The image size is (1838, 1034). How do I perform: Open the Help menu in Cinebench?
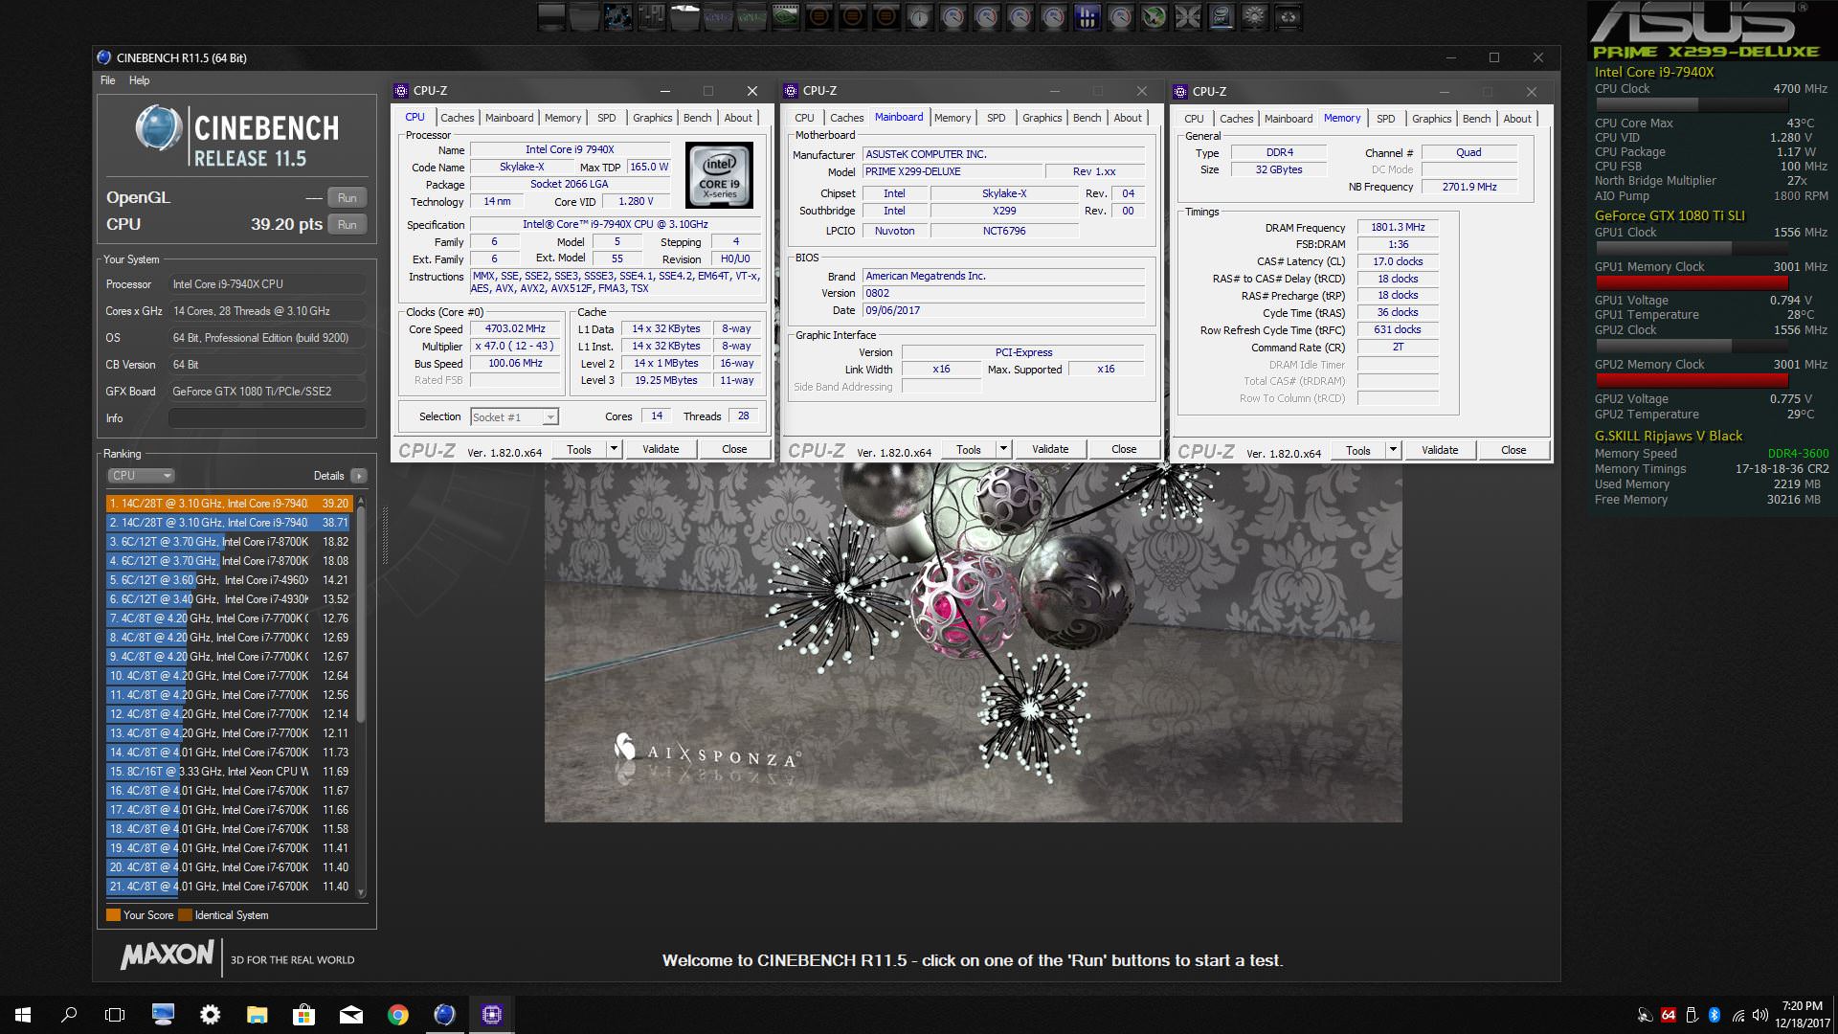(140, 80)
